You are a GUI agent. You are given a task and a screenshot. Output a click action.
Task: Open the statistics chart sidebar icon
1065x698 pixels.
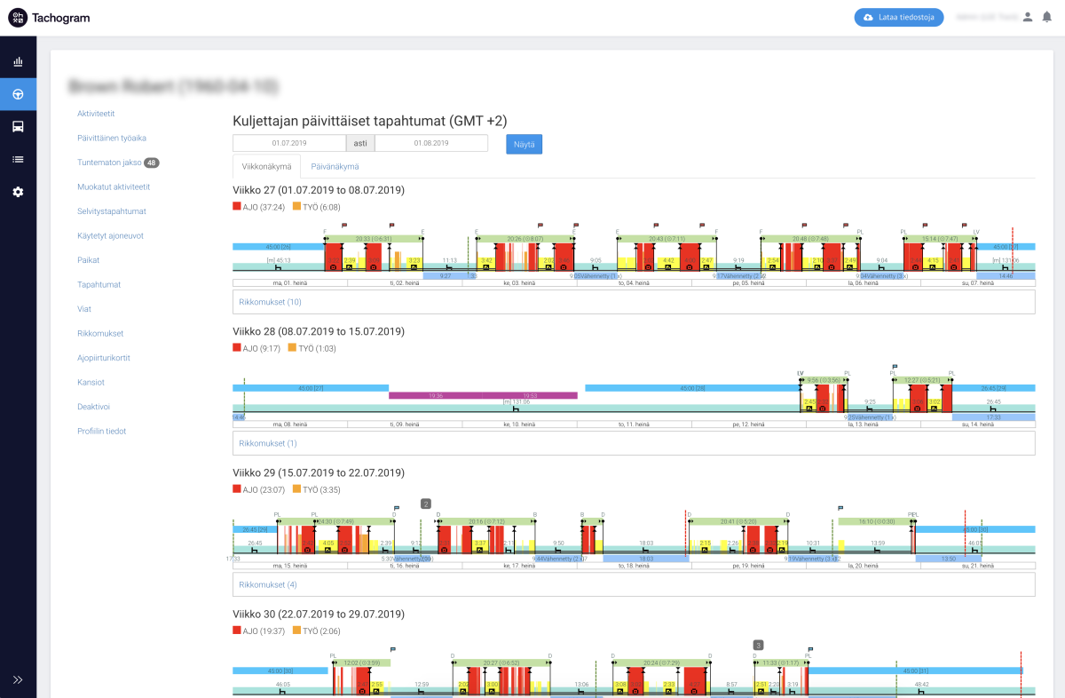18,62
